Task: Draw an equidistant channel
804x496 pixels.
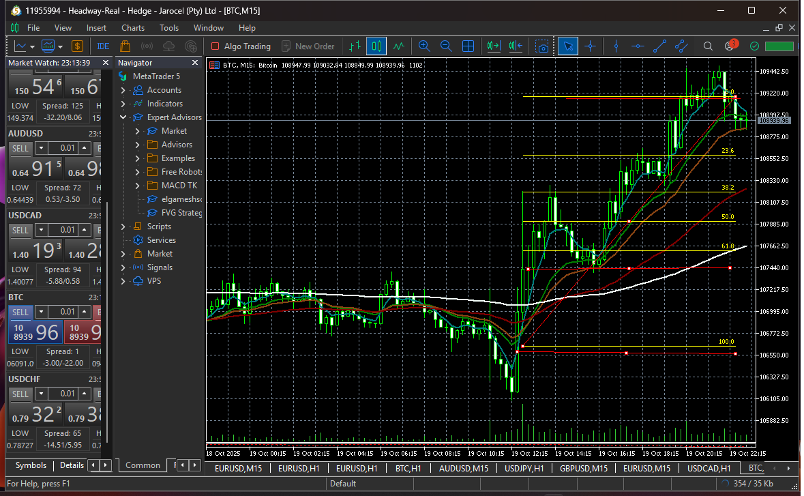Action: coord(681,46)
